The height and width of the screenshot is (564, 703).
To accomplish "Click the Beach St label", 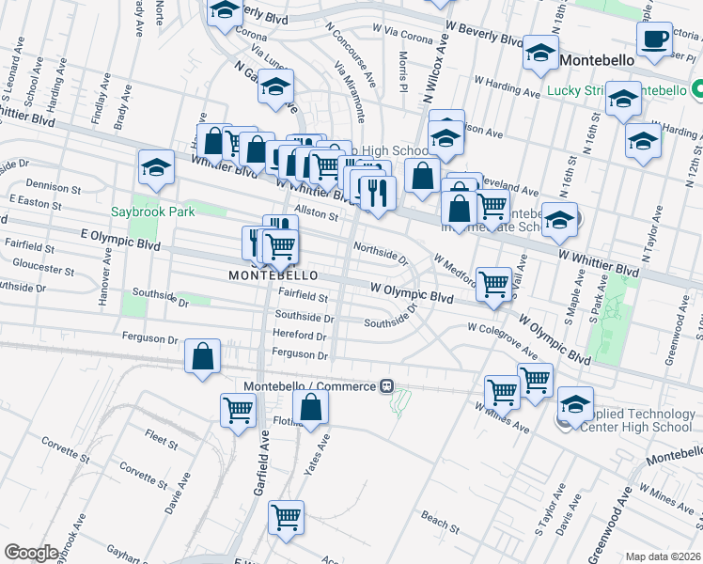I will tap(440, 523).
